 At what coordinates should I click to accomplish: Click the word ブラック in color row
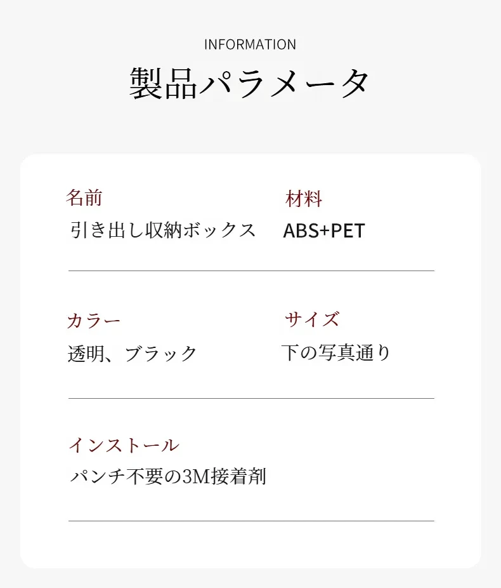pos(160,353)
